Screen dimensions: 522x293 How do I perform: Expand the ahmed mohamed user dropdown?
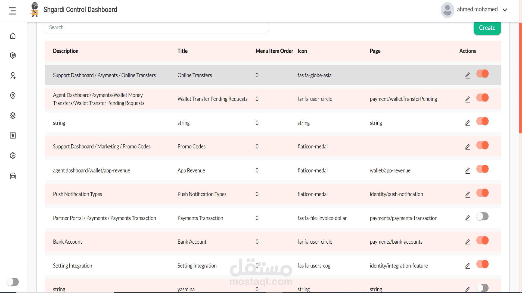click(505, 10)
